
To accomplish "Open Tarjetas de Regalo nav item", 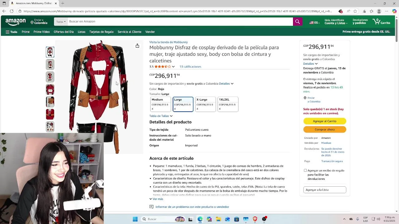I will pos(101,32).
